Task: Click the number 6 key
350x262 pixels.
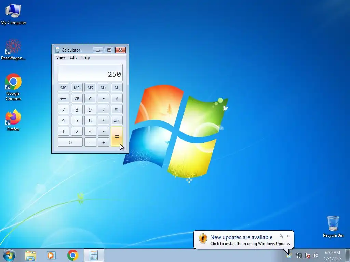Action: coord(90,120)
